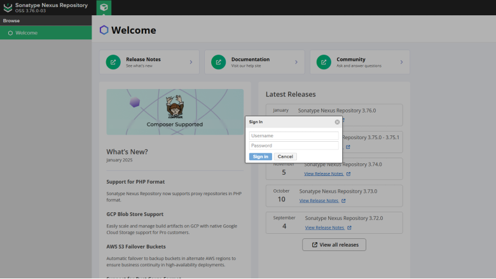
Task: Select the Sonatype Nexus Repository 3.76.0 title
Action: click(x=337, y=111)
